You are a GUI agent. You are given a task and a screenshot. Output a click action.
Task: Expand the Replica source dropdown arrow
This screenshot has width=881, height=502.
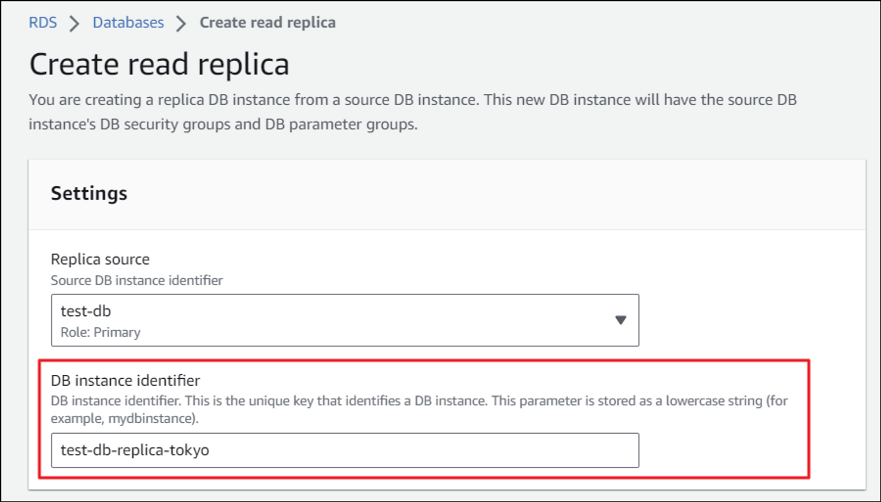tap(620, 320)
